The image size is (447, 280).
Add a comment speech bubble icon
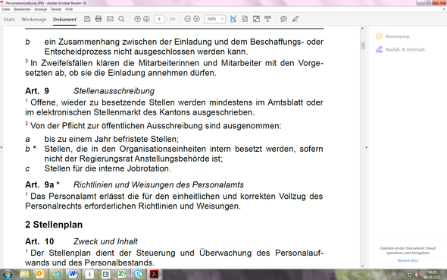point(283,19)
